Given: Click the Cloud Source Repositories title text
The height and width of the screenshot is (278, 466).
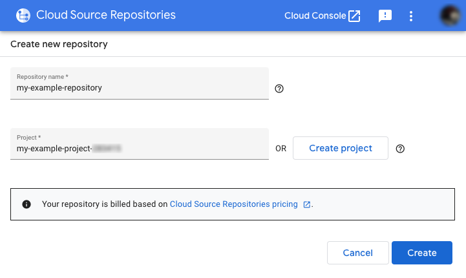Looking at the screenshot, I should tap(106, 15).
